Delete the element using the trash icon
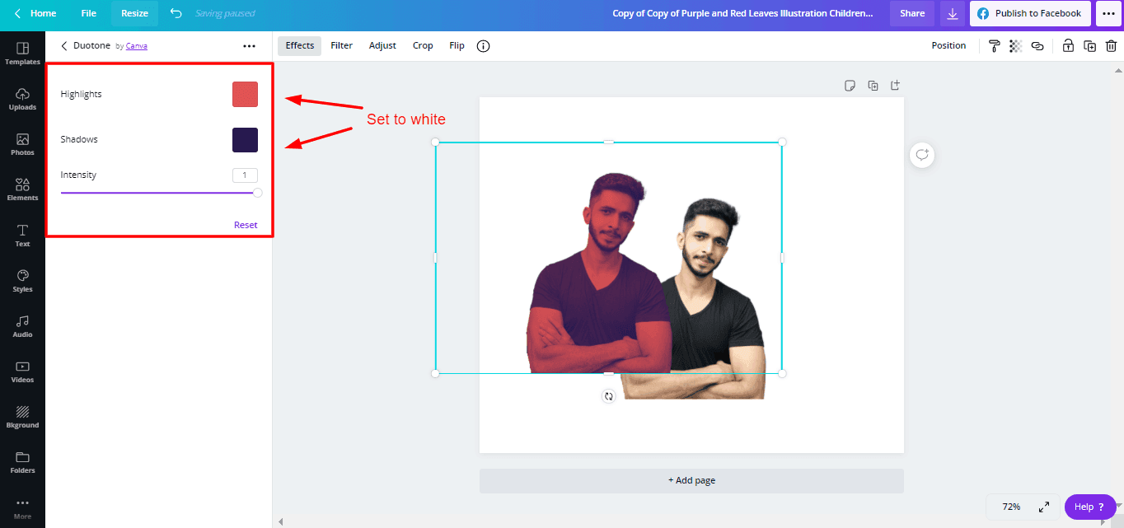The width and height of the screenshot is (1124, 528). coord(1111,46)
